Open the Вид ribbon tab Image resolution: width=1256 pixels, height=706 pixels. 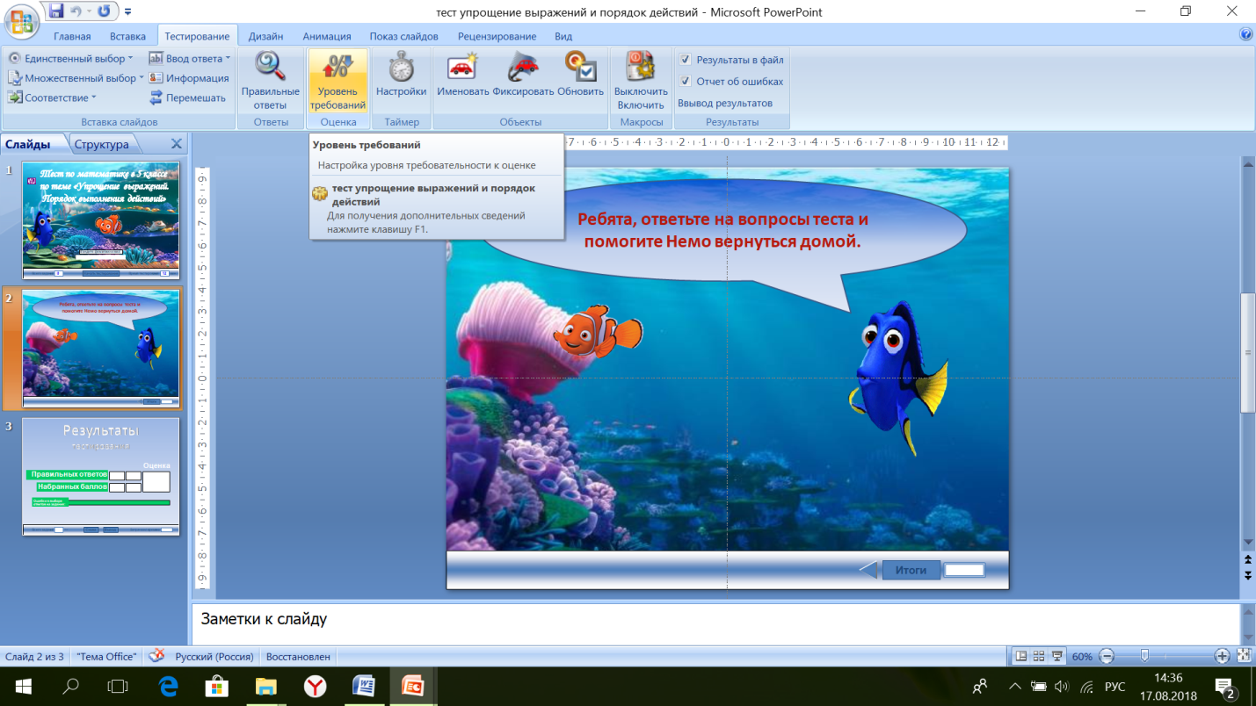563,36
